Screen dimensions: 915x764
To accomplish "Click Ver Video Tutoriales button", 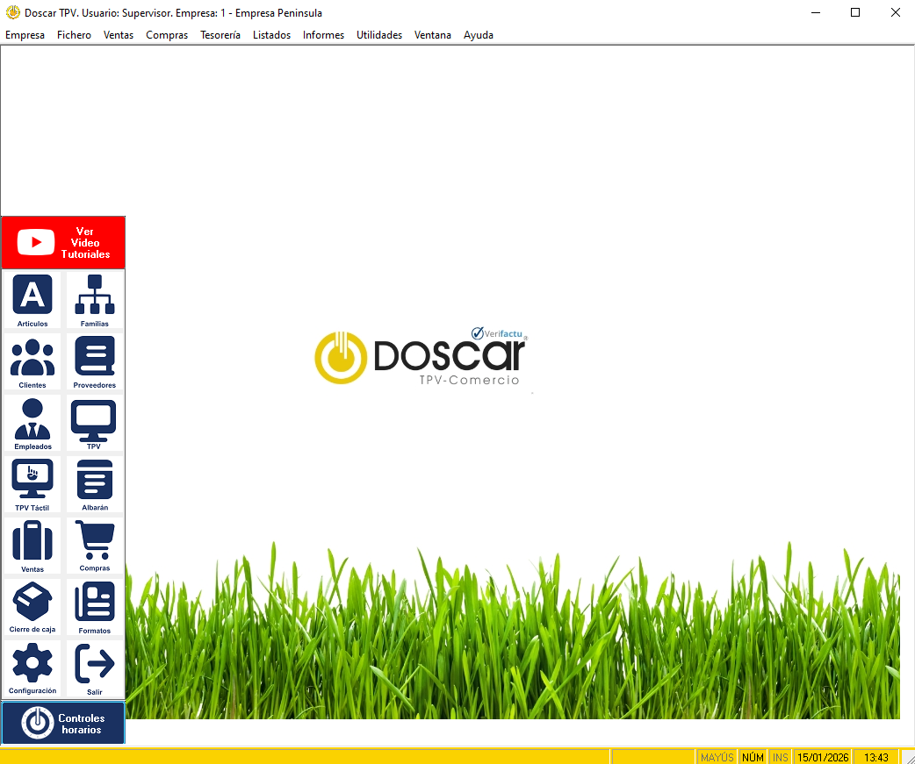I will coord(63,243).
